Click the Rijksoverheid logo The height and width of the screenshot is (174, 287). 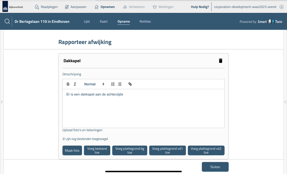tap(13, 7)
